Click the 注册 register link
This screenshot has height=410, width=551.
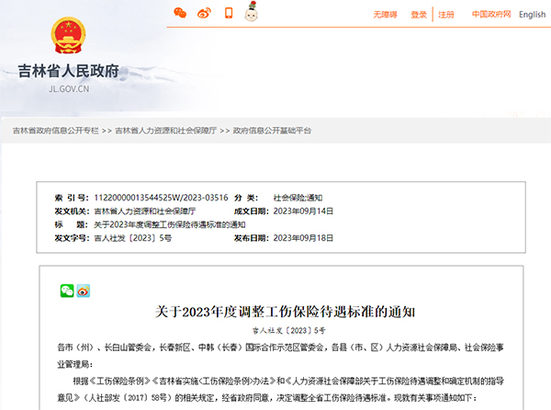coord(446,15)
